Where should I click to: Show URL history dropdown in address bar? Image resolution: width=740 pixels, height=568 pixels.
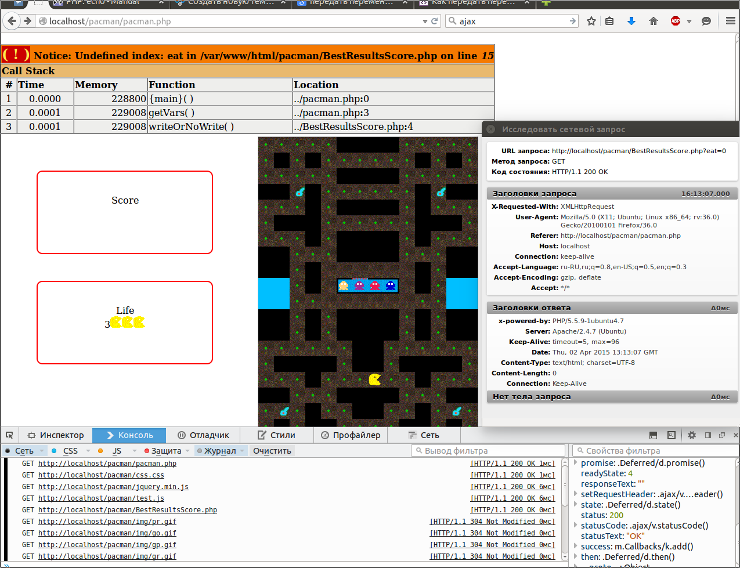[425, 21]
